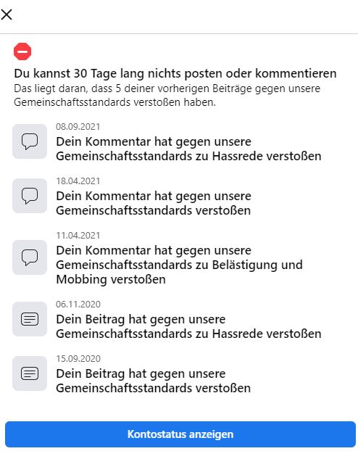Click the date 08.09.2021
This screenshot has width=358, height=459.
[78, 127]
